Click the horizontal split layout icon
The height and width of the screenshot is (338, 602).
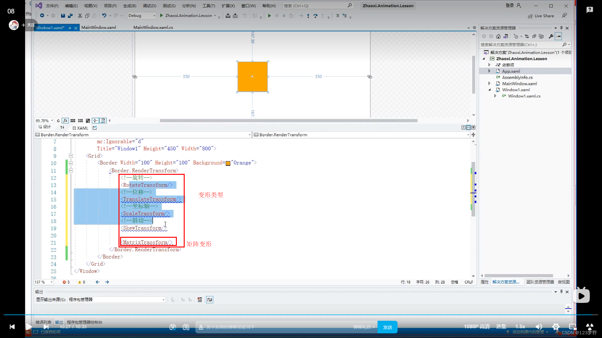tap(468, 127)
